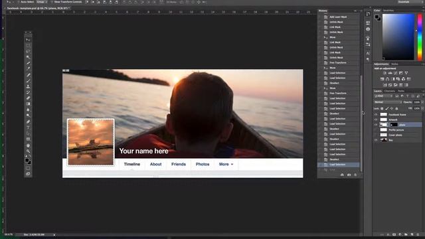Switch to the Paths tab

[x=401, y=91]
